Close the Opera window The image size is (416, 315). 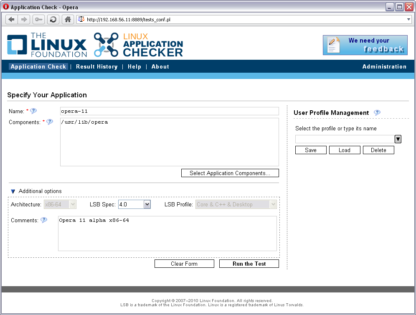pos(409,7)
